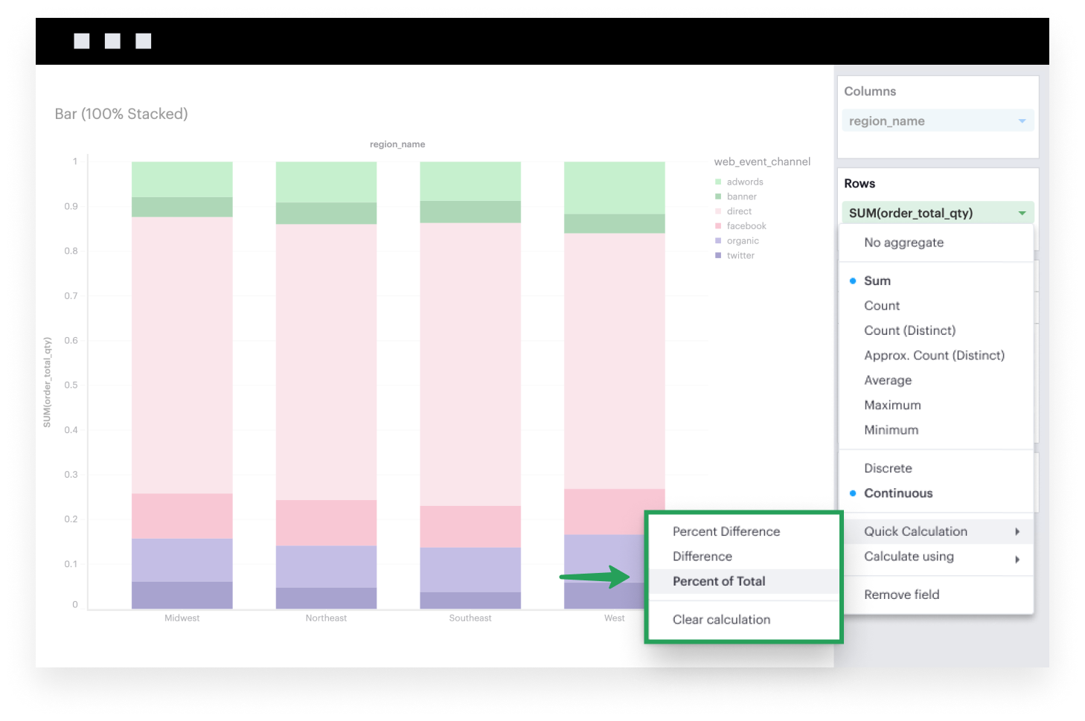The height and width of the screenshot is (721, 1085).
Task: Select Percent of Total quick calculation
Action: (x=719, y=581)
